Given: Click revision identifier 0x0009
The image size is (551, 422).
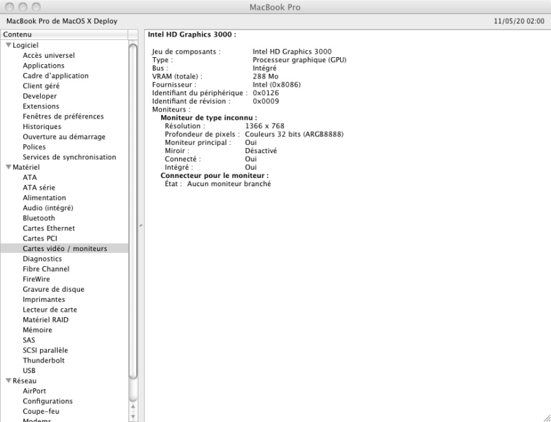Looking at the screenshot, I should click(266, 101).
